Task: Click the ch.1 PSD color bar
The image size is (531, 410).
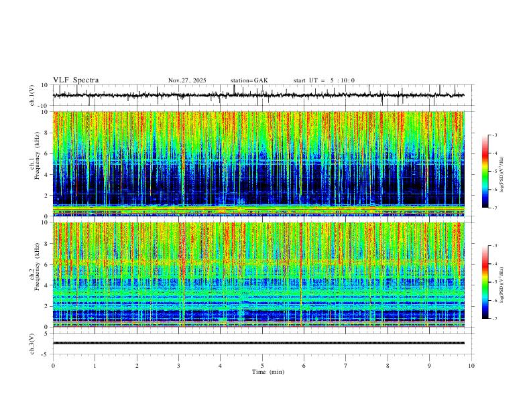Action: pos(485,172)
